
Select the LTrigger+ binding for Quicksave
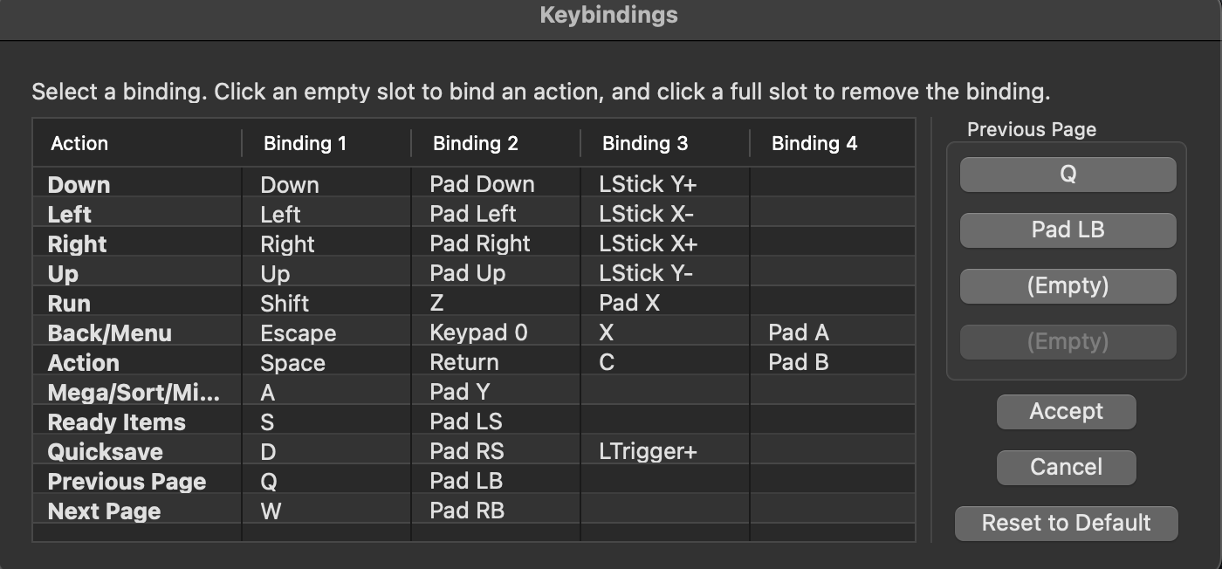point(665,452)
